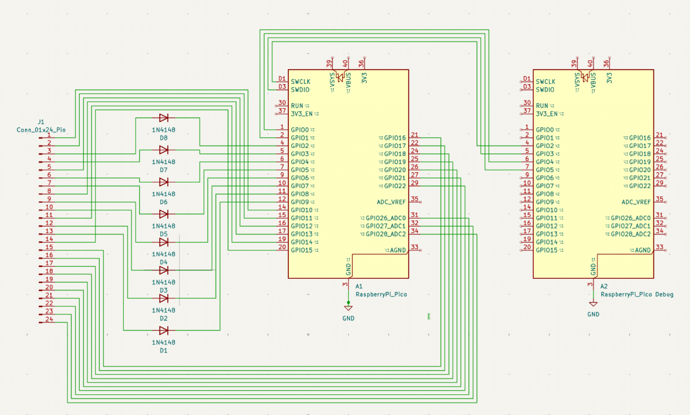
Task: Click the GPIO26_ADC0 pin label on A1
Action: [x=386, y=218]
